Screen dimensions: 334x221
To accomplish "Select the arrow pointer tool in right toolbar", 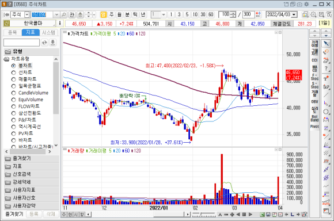I will (326, 44).
